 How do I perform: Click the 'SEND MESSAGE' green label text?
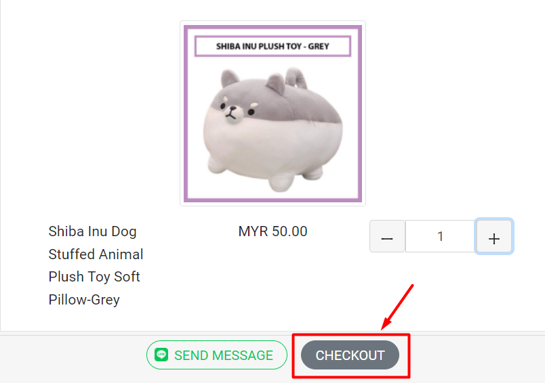[x=224, y=355]
